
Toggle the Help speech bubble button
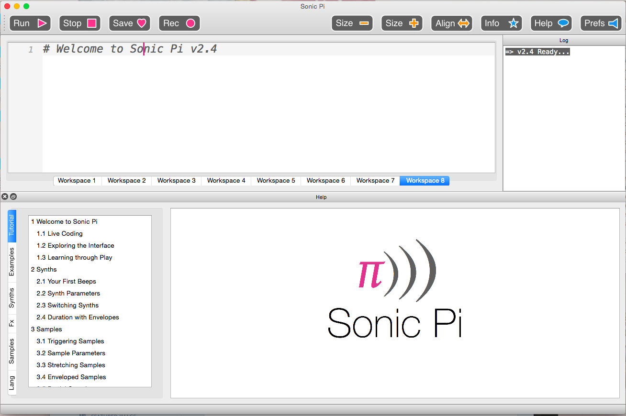point(551,23)
